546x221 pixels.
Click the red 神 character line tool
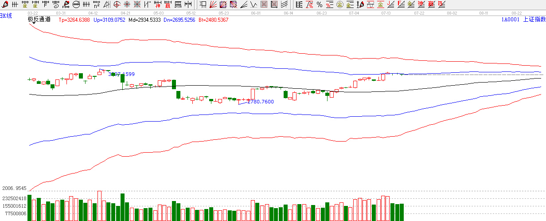tap(157, 5)
